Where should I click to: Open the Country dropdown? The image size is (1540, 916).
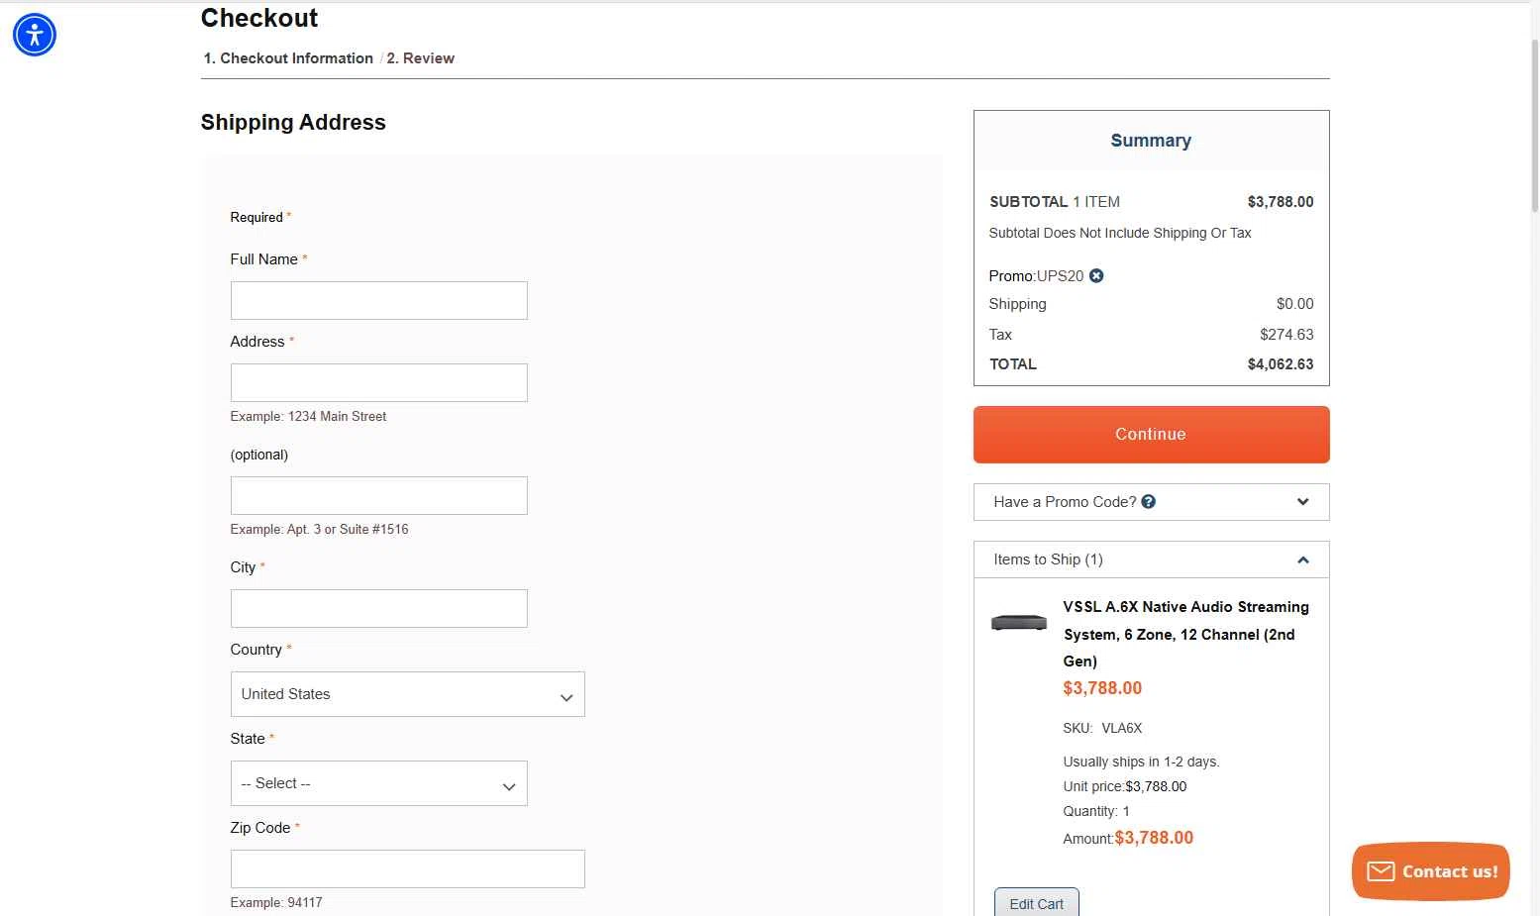407,694
